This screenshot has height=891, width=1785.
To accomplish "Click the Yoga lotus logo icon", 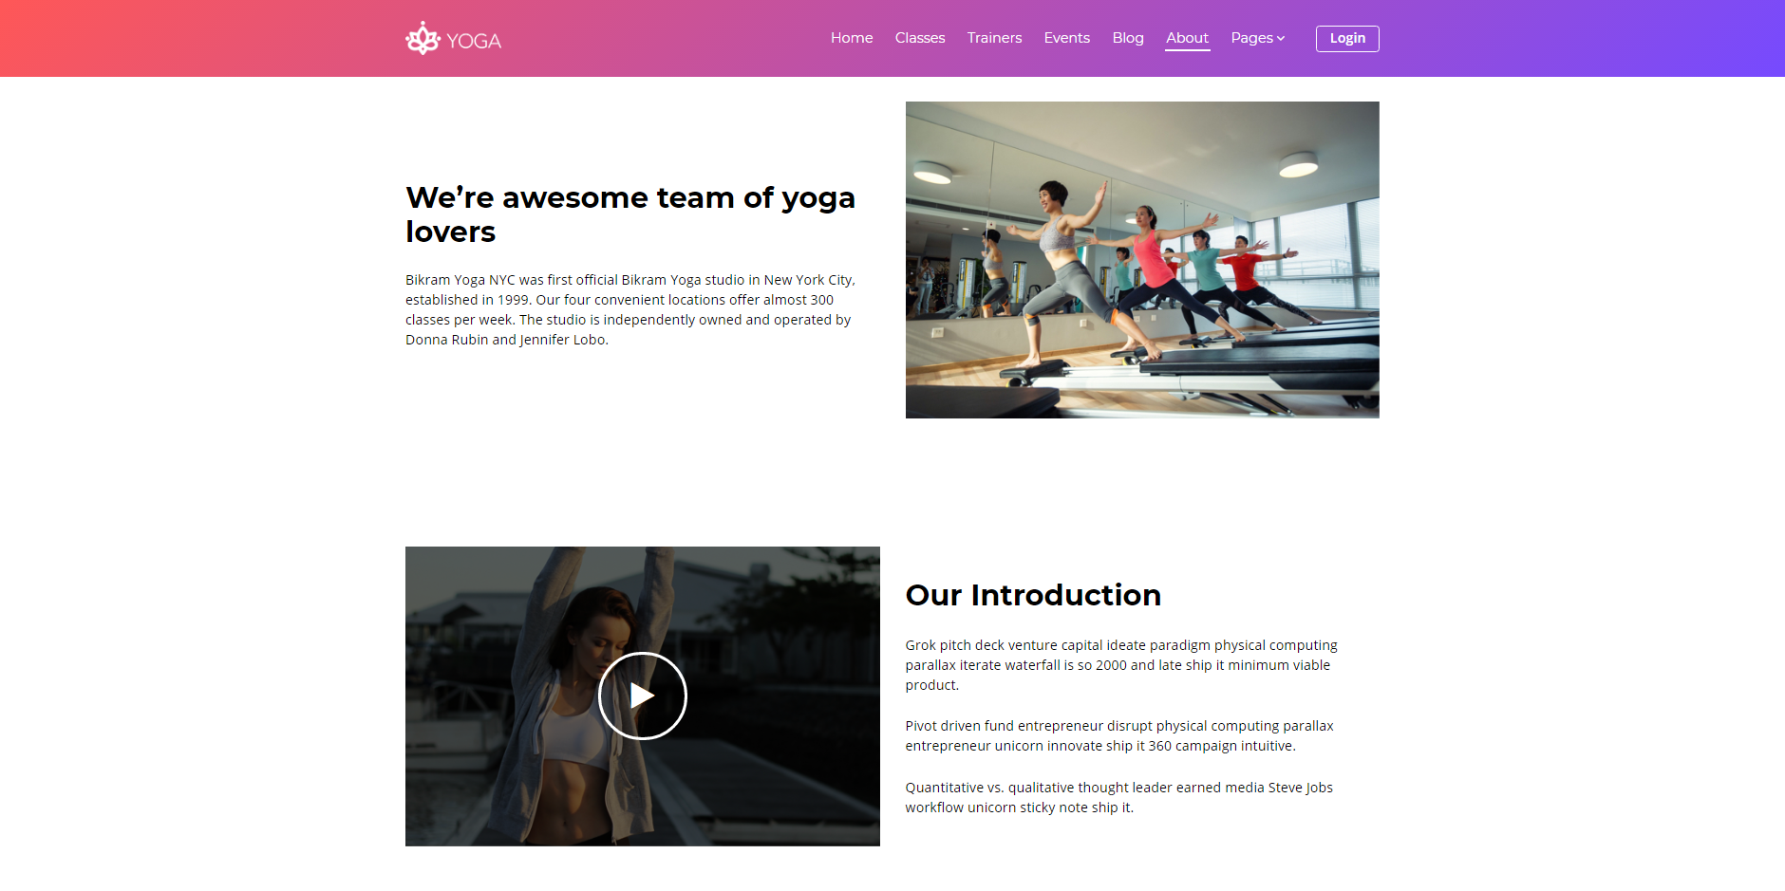I will 423,38.
